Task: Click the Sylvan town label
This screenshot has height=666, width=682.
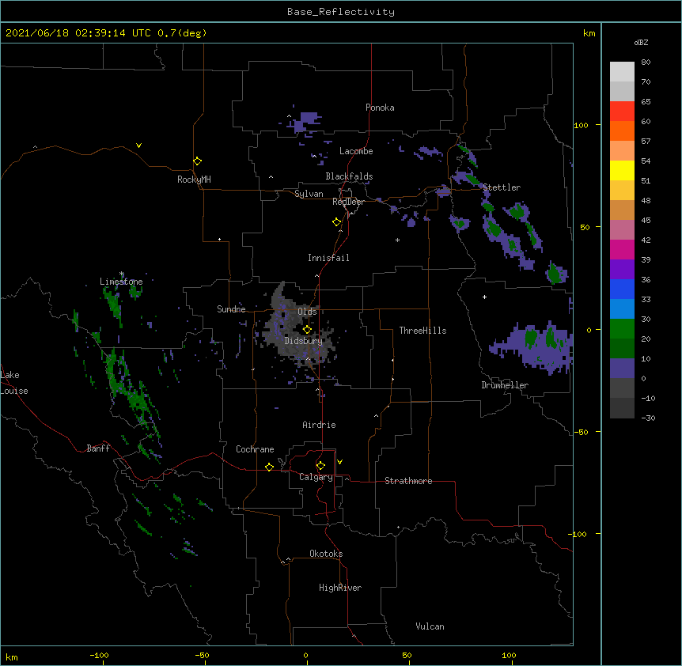Action: (x=309, y=194)
